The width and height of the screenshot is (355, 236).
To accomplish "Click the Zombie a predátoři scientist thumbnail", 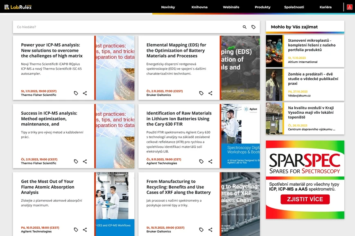I will [274, 85].
